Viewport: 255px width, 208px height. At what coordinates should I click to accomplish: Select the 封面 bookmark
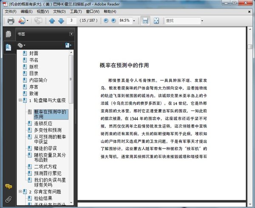click(x=34, y=54)
